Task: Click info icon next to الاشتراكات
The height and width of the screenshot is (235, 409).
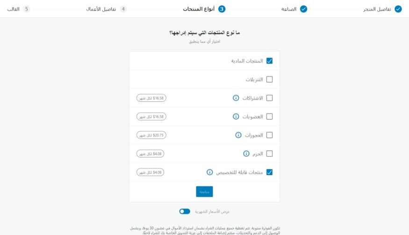Action: (236, 98)
